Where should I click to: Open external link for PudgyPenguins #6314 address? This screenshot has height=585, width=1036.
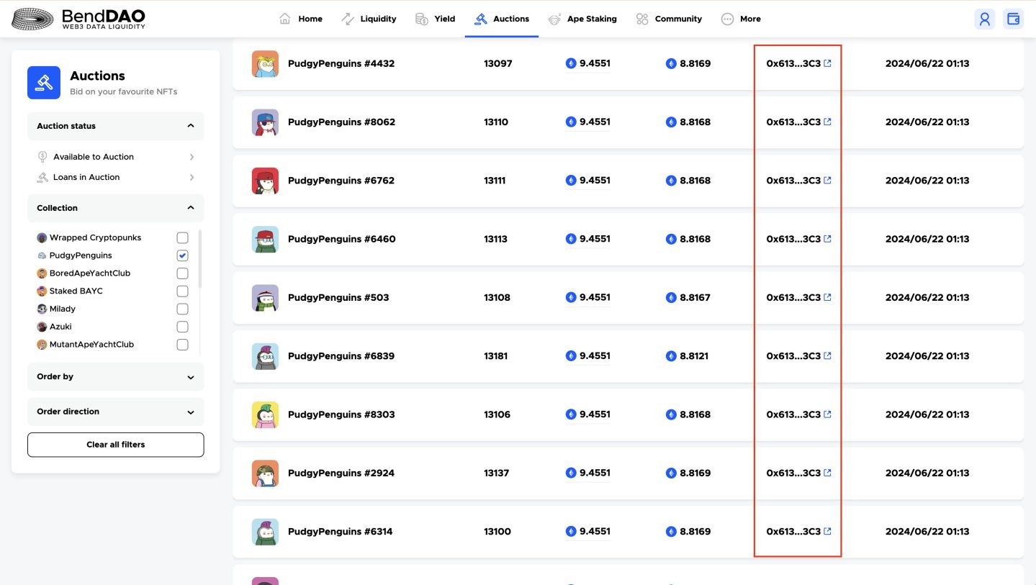[827, 531]
